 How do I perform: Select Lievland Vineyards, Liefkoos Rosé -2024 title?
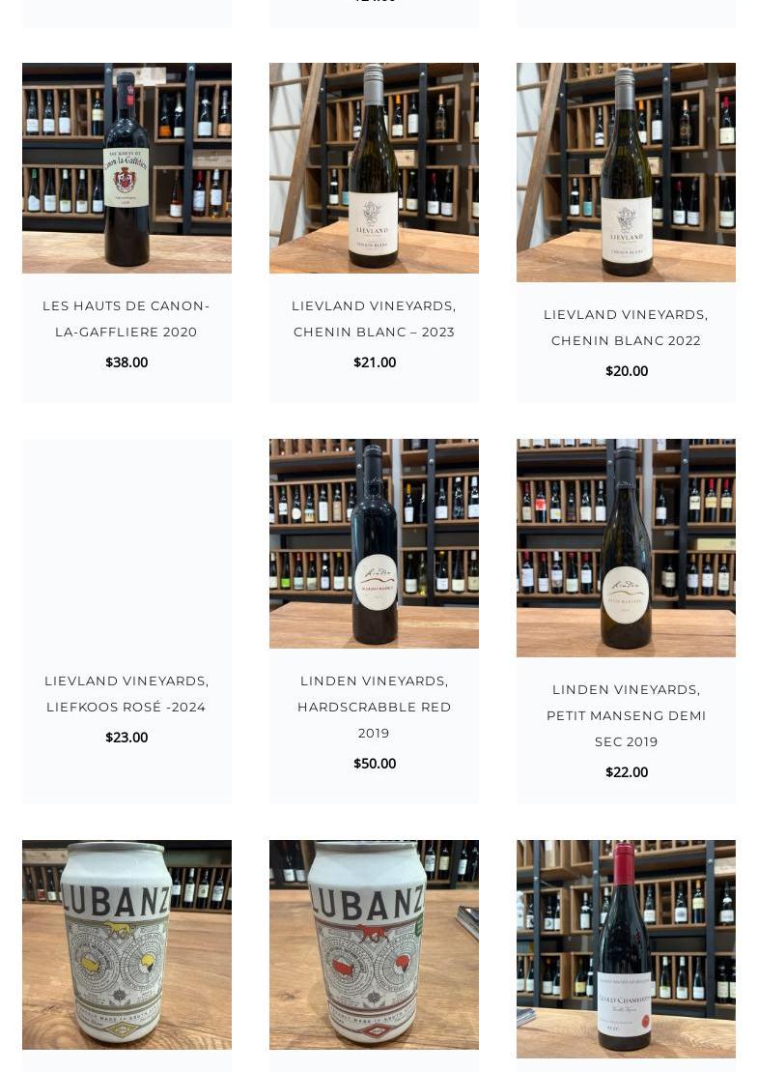pyautogui.click(x=126, y=694)
